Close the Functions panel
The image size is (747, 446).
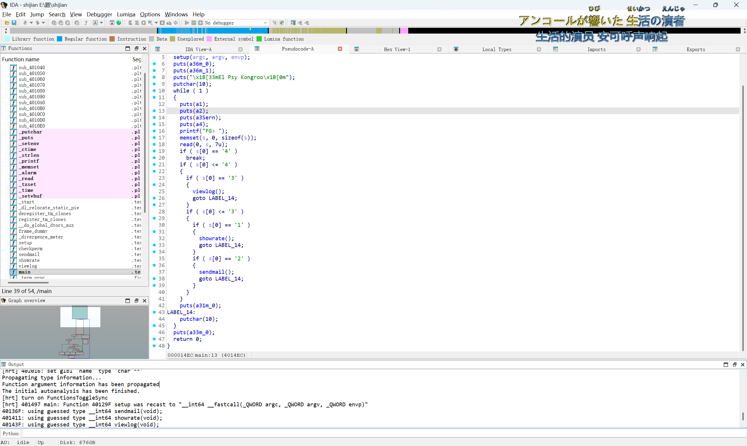pos(144,48)
